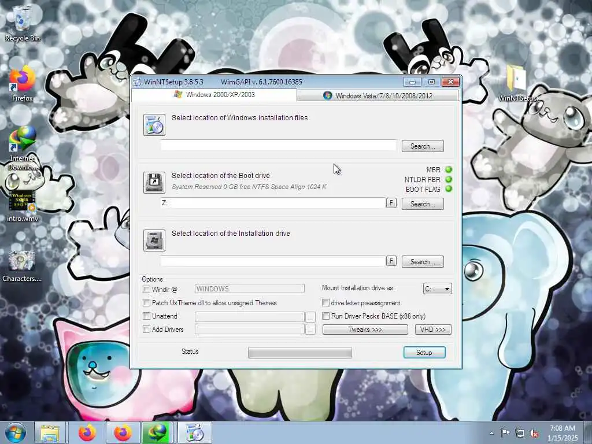Image resolution: width=592 pixels, height=444 pixels.
Task: Click the Installation drive icon
Action: [x=154, y=240]
